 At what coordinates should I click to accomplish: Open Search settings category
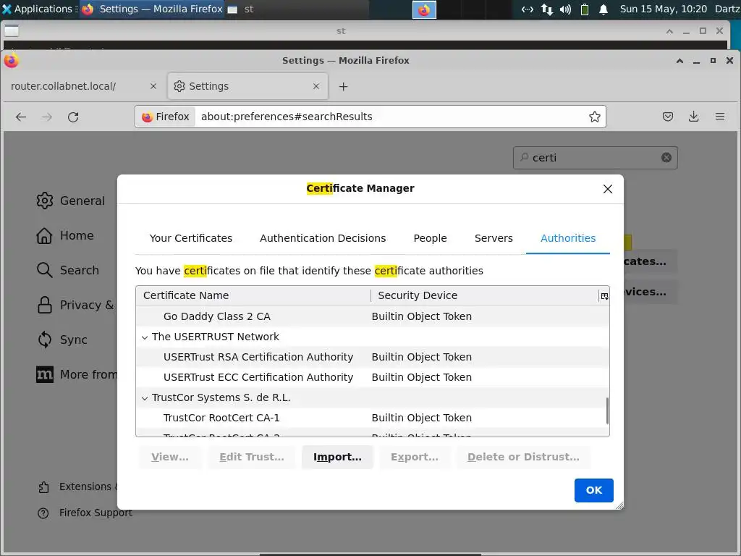point(68,270)
